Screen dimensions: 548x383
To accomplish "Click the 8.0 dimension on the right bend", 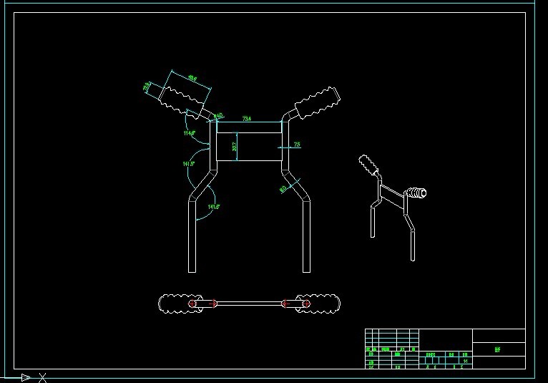I will tap(283, 189).
